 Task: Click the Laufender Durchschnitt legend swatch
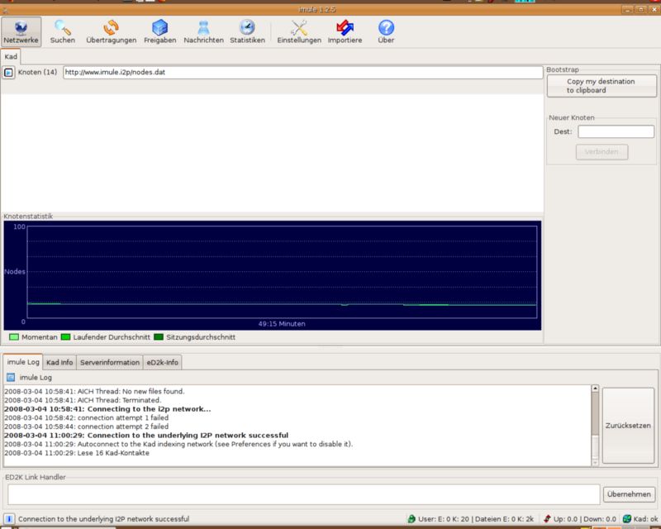tap(65, 337)
